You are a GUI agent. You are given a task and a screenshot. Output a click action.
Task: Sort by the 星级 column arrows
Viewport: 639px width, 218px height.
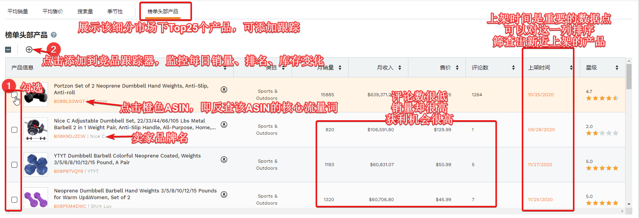click(x=617, y=68)
